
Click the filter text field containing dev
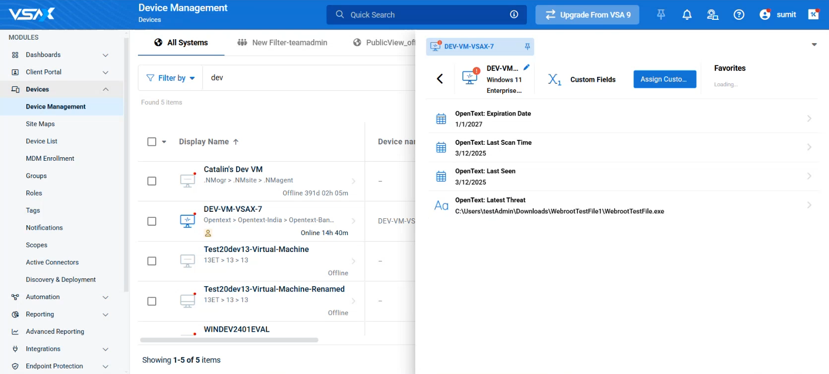pyautogui.click(x=309, y=78)
